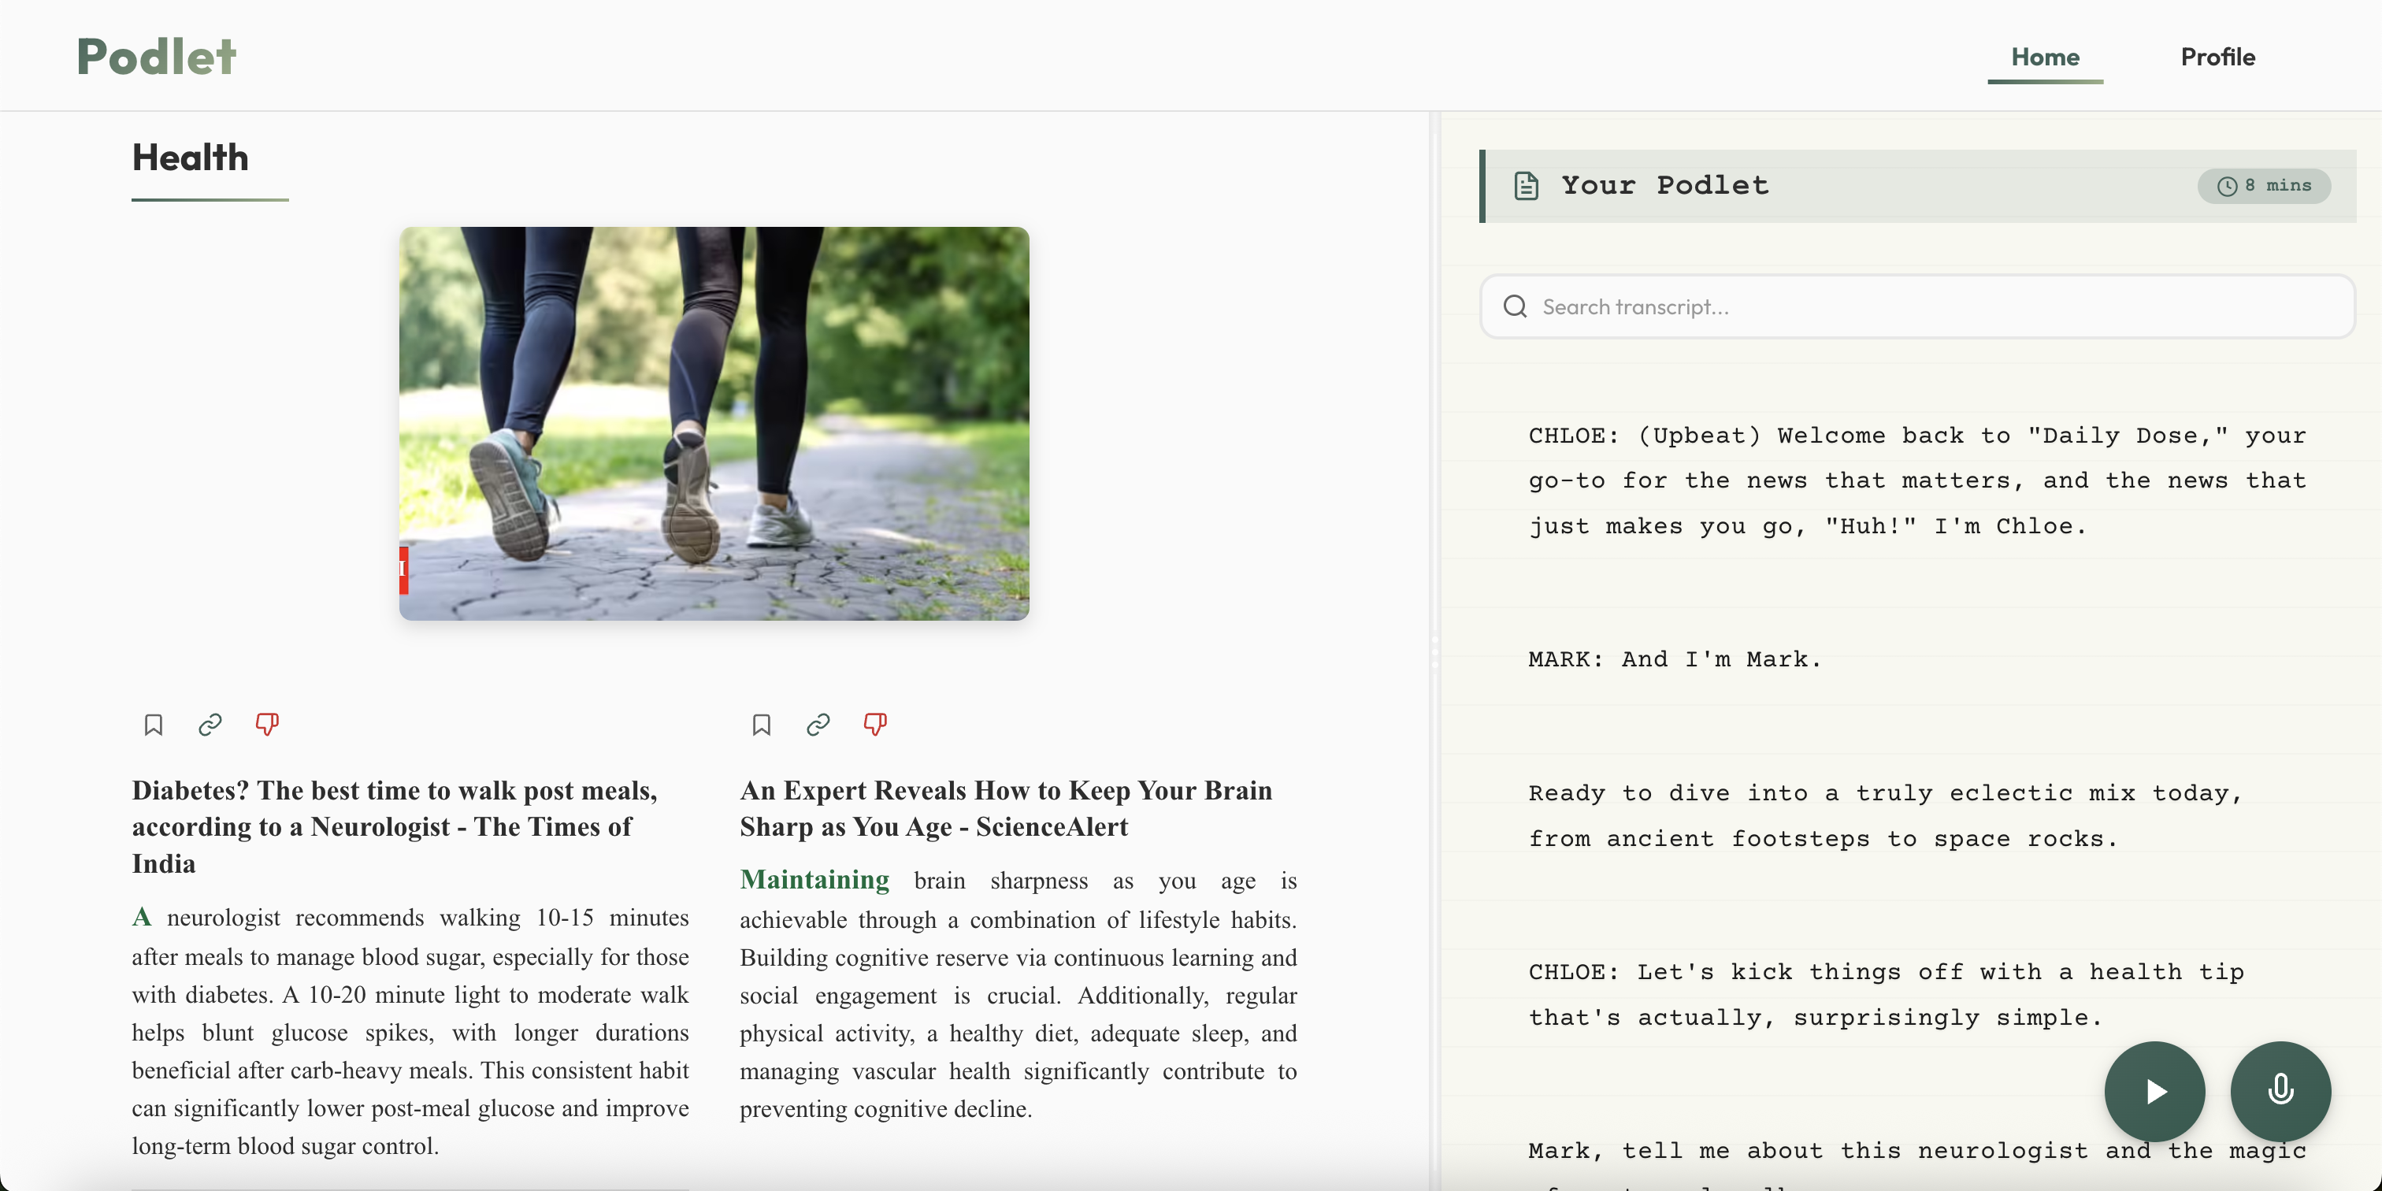Thumbs-down the Brain Sharp article
Image resolution: width=2382 pixels, height=1191 pixels.
[875, 724]
